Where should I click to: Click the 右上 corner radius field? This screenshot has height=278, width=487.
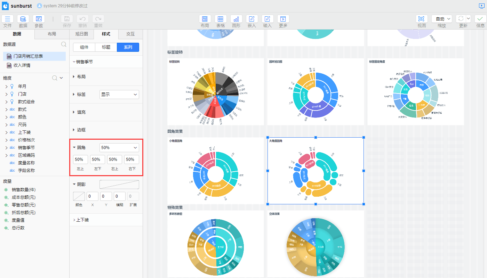(114, 160)
